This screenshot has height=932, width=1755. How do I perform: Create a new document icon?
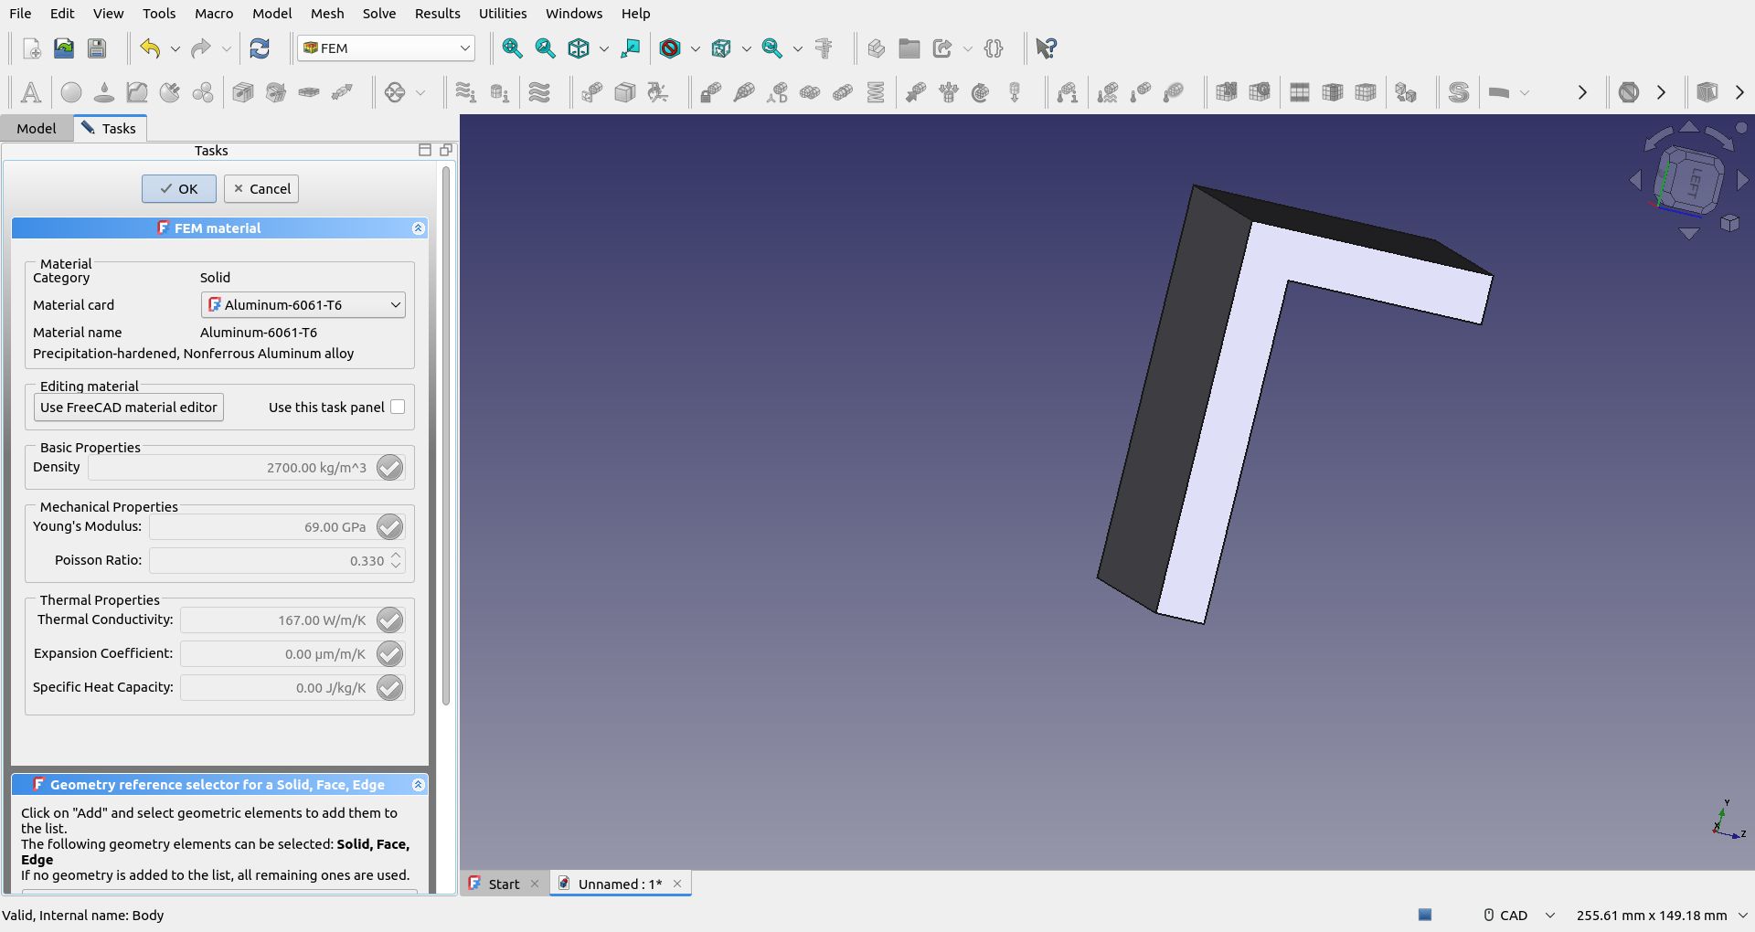[31, 48]
